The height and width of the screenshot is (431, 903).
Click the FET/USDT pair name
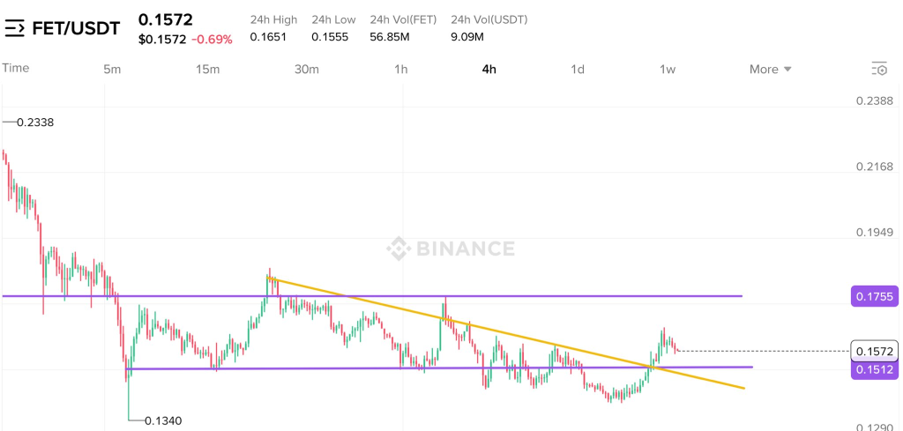(76, 28)
